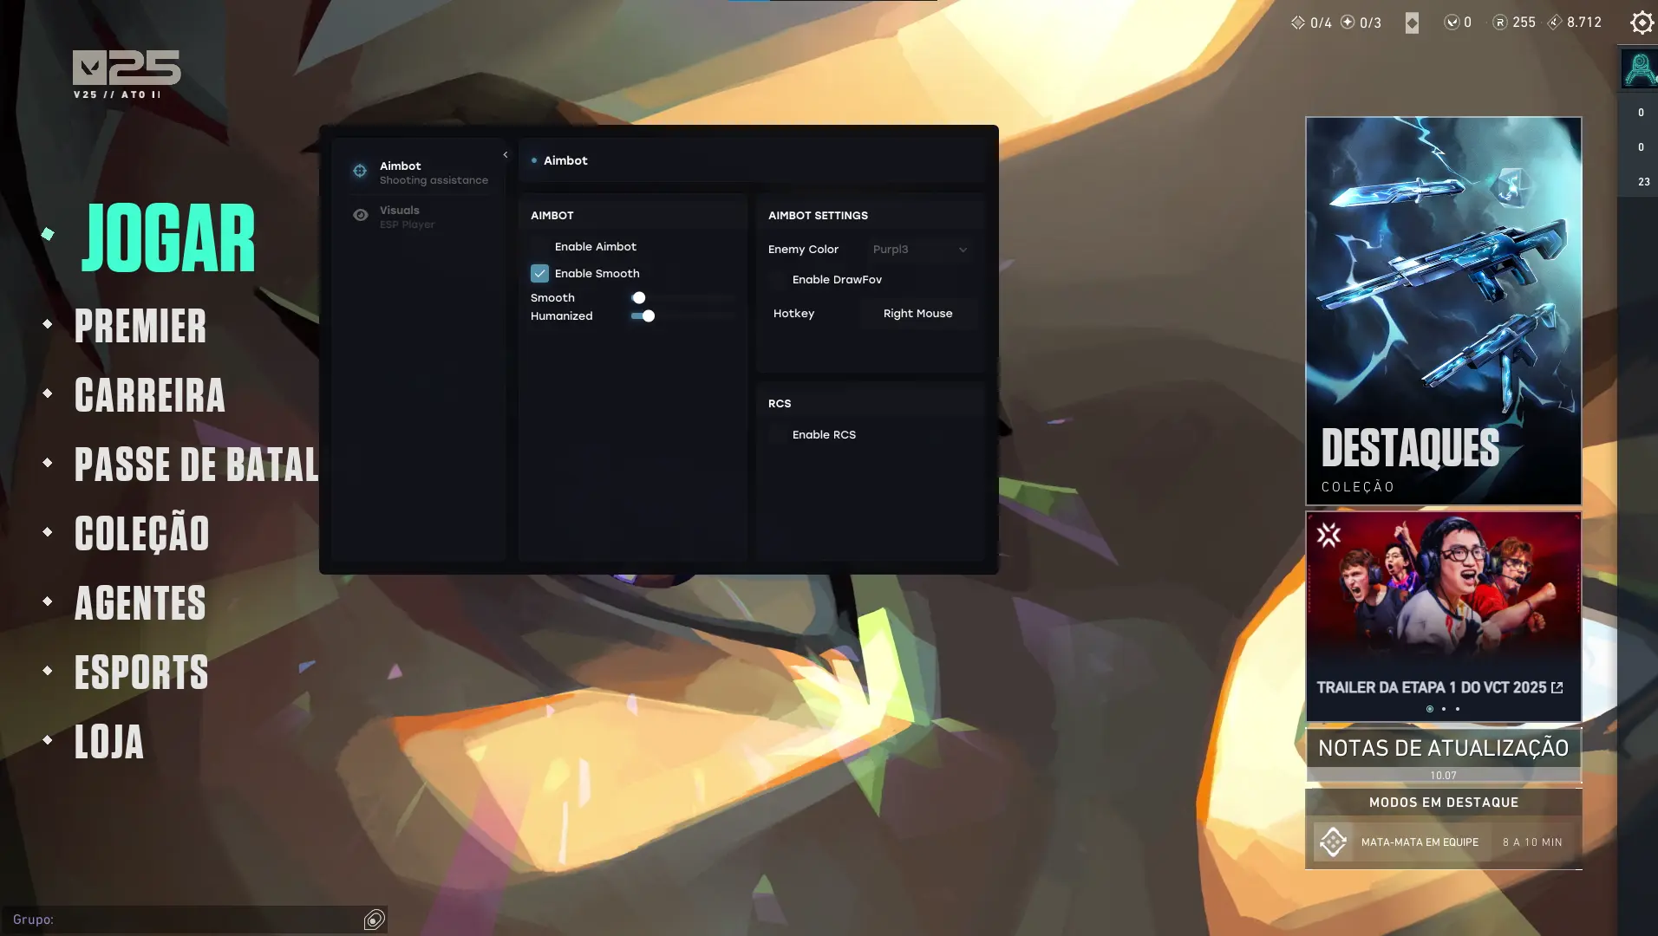This screenshot has height=936, width=1658.
Task: Open the PREMIER menu item
Action: [x=140, y=326]
